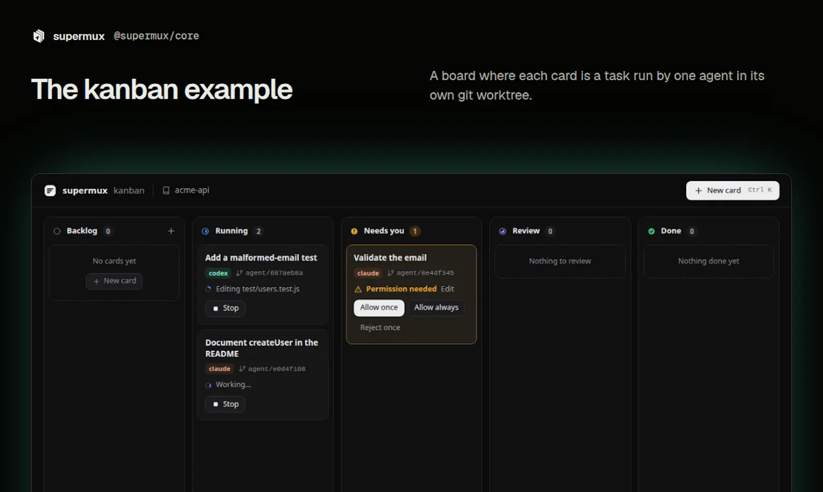Click the branch icon beside agent/8e4df345

coord(390,273)
